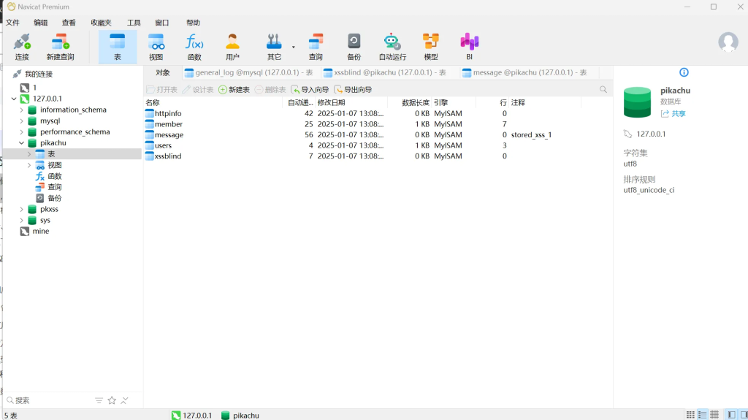Collapse the pikachu database node

click(21, 142)
